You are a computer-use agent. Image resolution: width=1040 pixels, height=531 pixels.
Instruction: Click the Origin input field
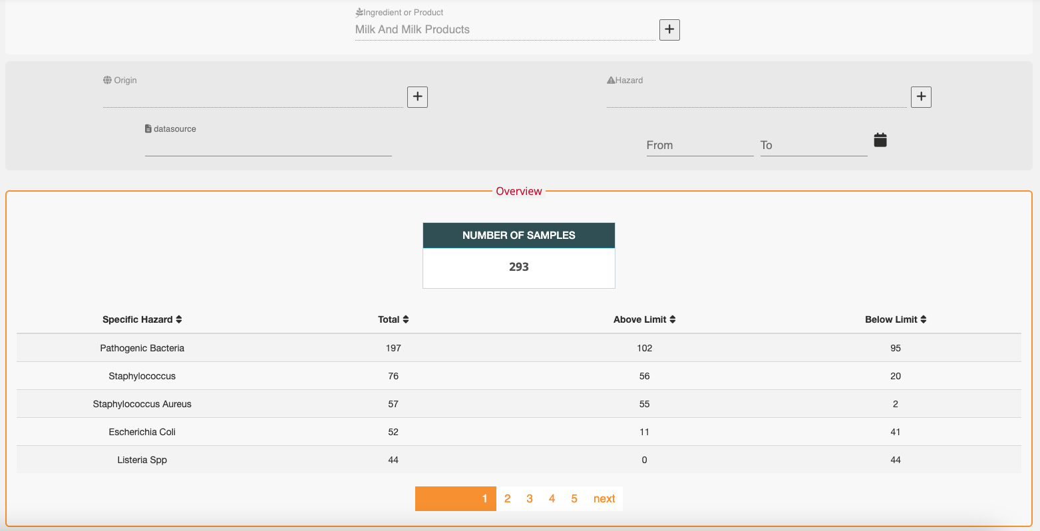pyautogui.click(x=253, y=98)
